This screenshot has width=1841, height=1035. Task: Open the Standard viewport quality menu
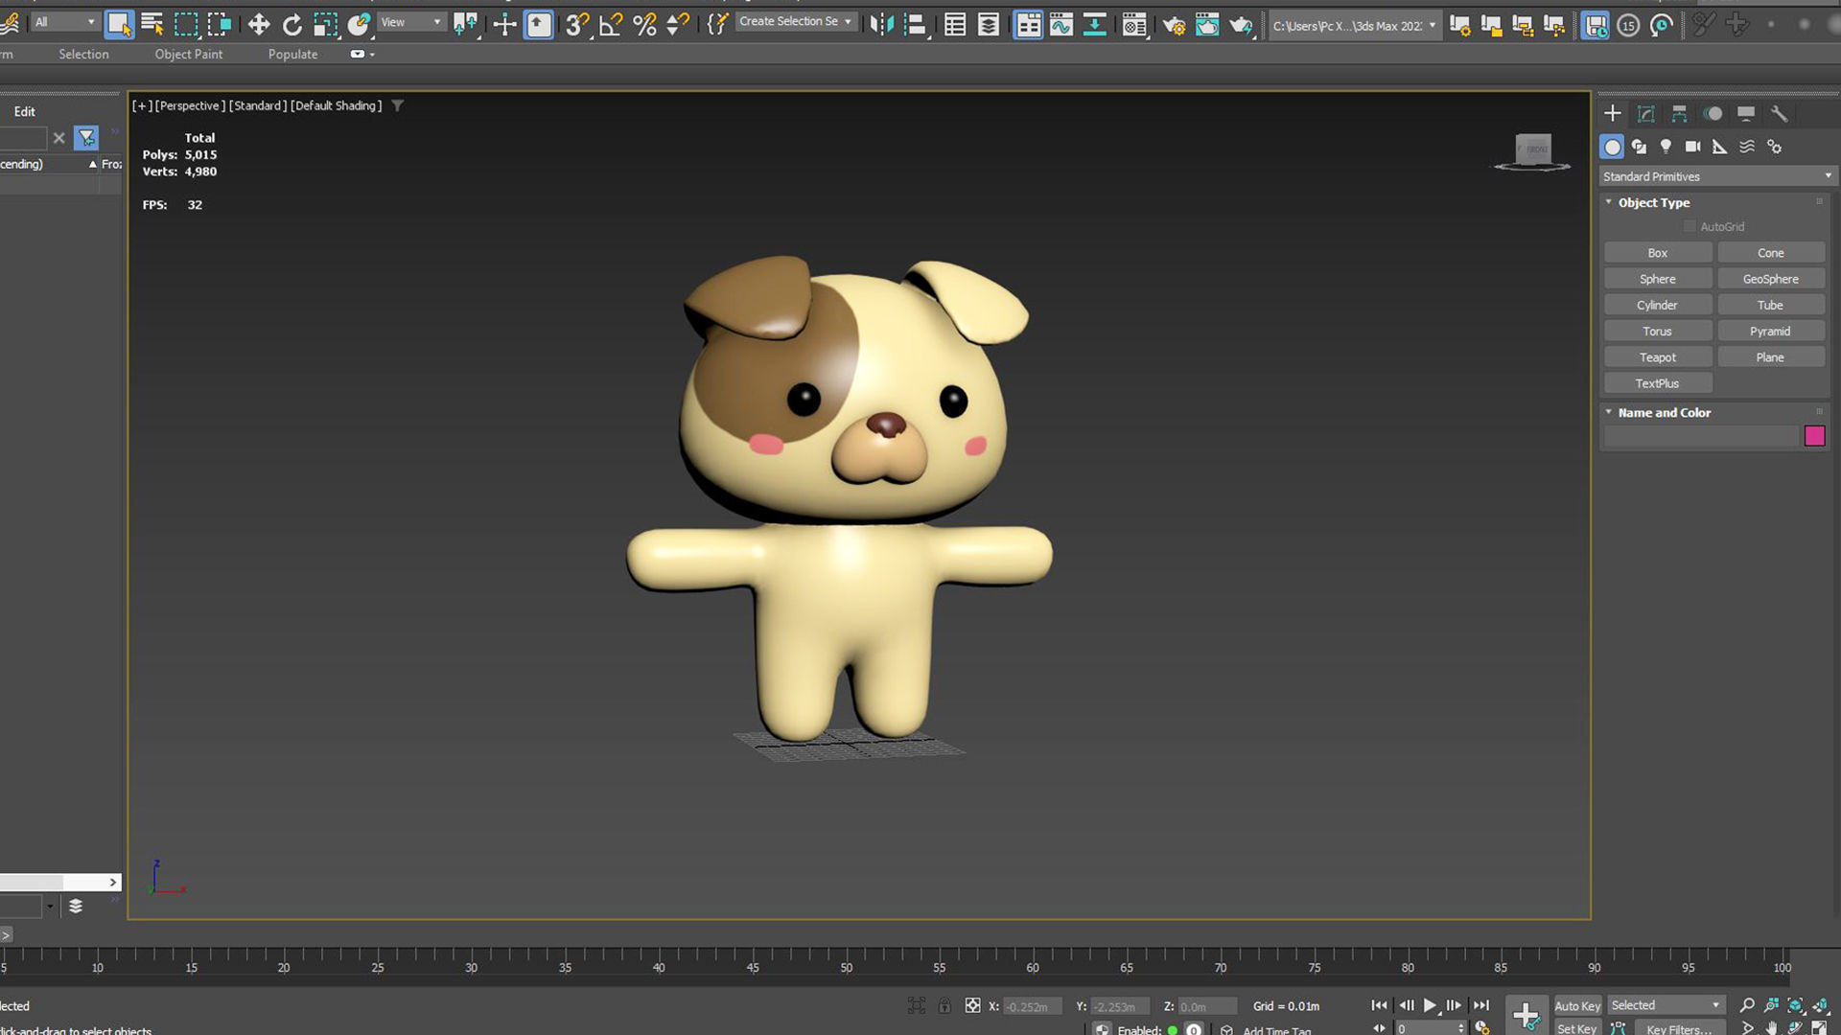(258, 105)
